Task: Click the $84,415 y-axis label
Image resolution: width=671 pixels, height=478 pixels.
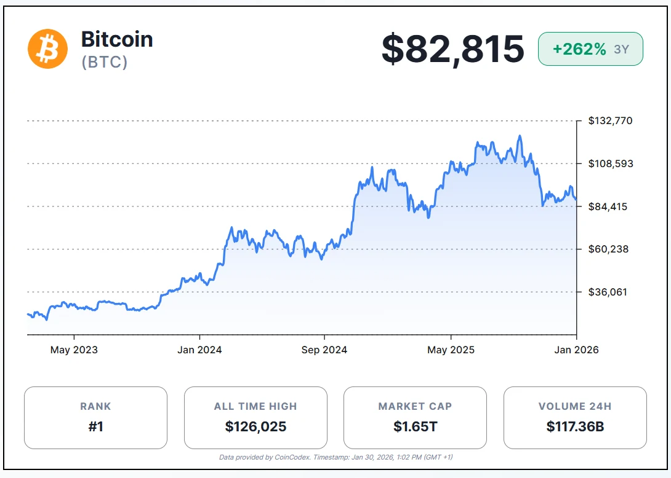Action: pyautogui.click(x=608, y=206)
